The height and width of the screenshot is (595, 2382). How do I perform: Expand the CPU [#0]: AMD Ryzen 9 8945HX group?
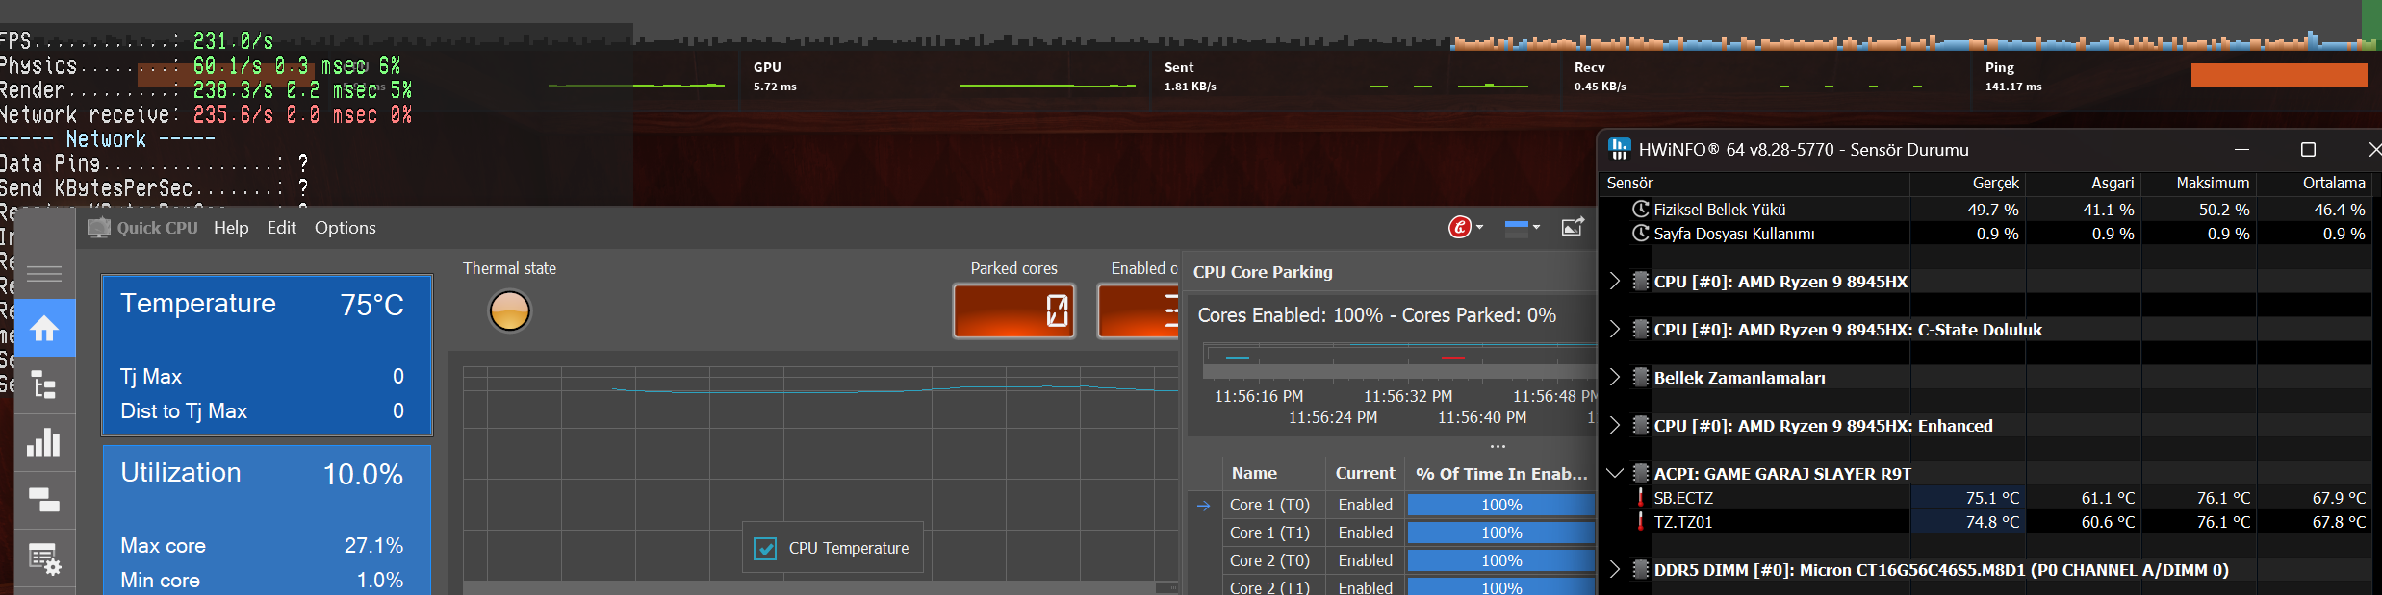(1615, 281)
